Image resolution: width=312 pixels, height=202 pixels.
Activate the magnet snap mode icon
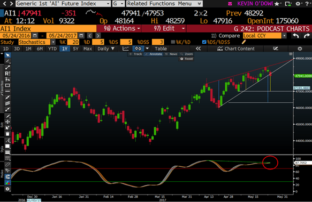pos(7,176)
